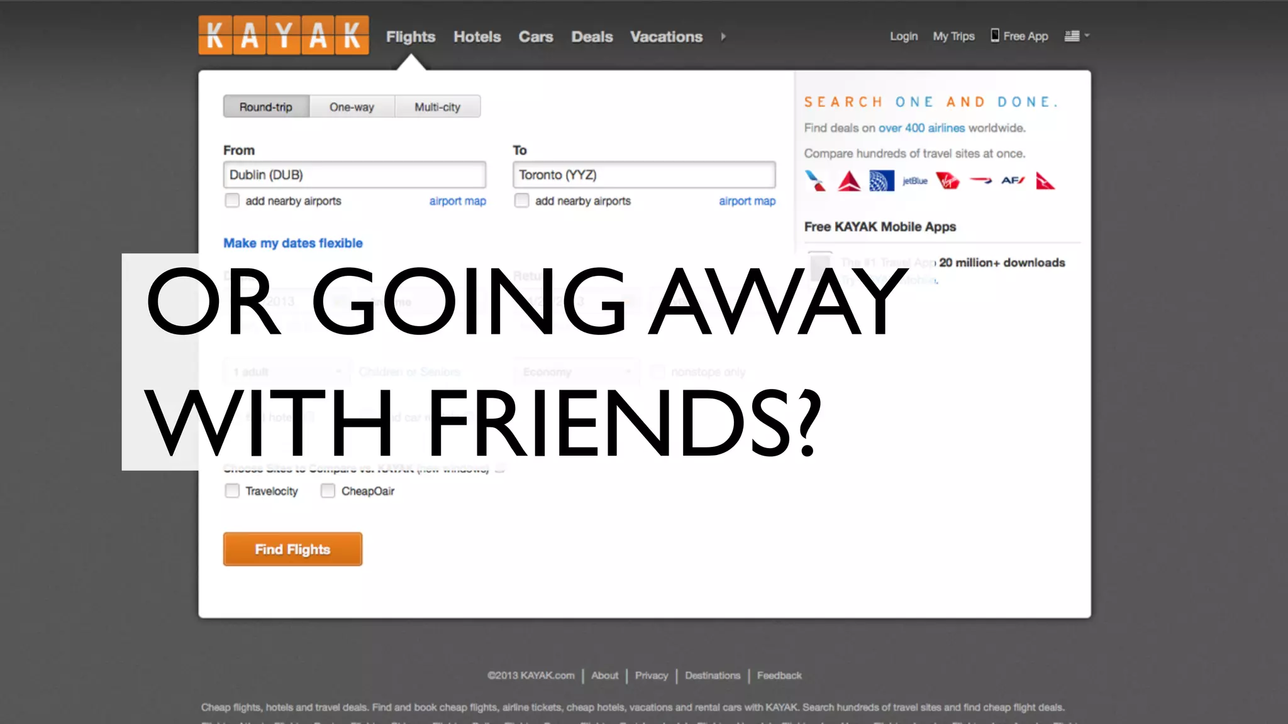Open the Deals tab
The width and height of the screenshot is (1288, 724).
(592, 36)
